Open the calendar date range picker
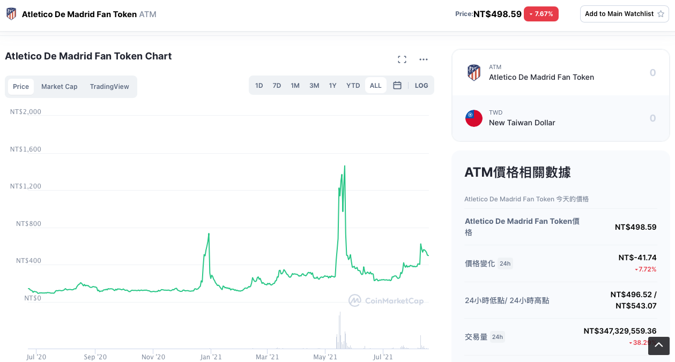 click(397, 85)
